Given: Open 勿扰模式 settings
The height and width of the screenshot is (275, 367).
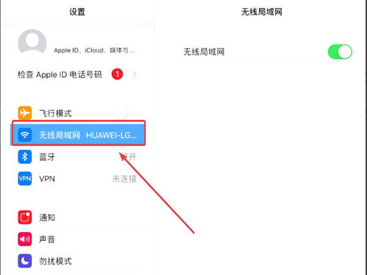Looking at the screenshot, I should coord(77,261).
